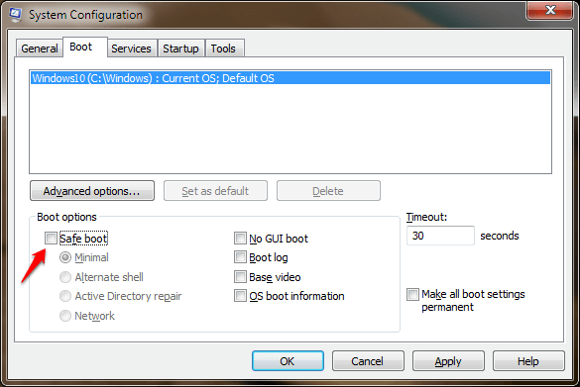Viewport: 580px width, 387px height.
Task: Confirm with the OK button
Action: 288,361
